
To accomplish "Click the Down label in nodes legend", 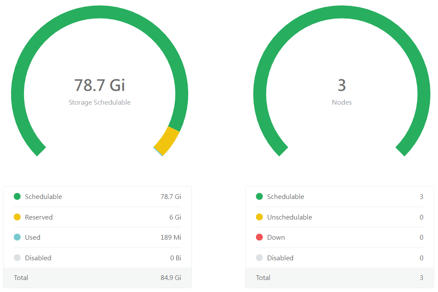I will pos(276,238).
